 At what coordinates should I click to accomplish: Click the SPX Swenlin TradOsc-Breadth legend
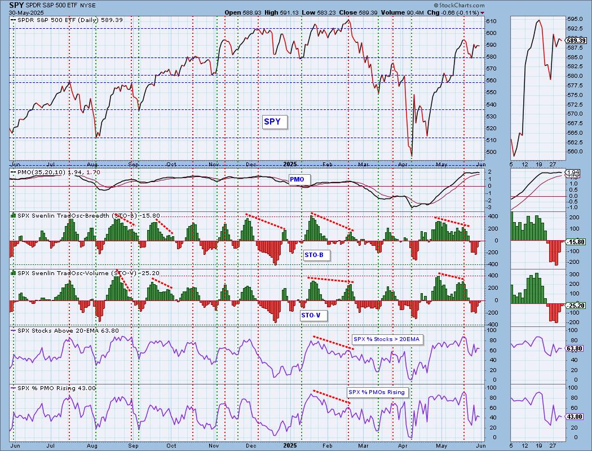tap(89, 215)
